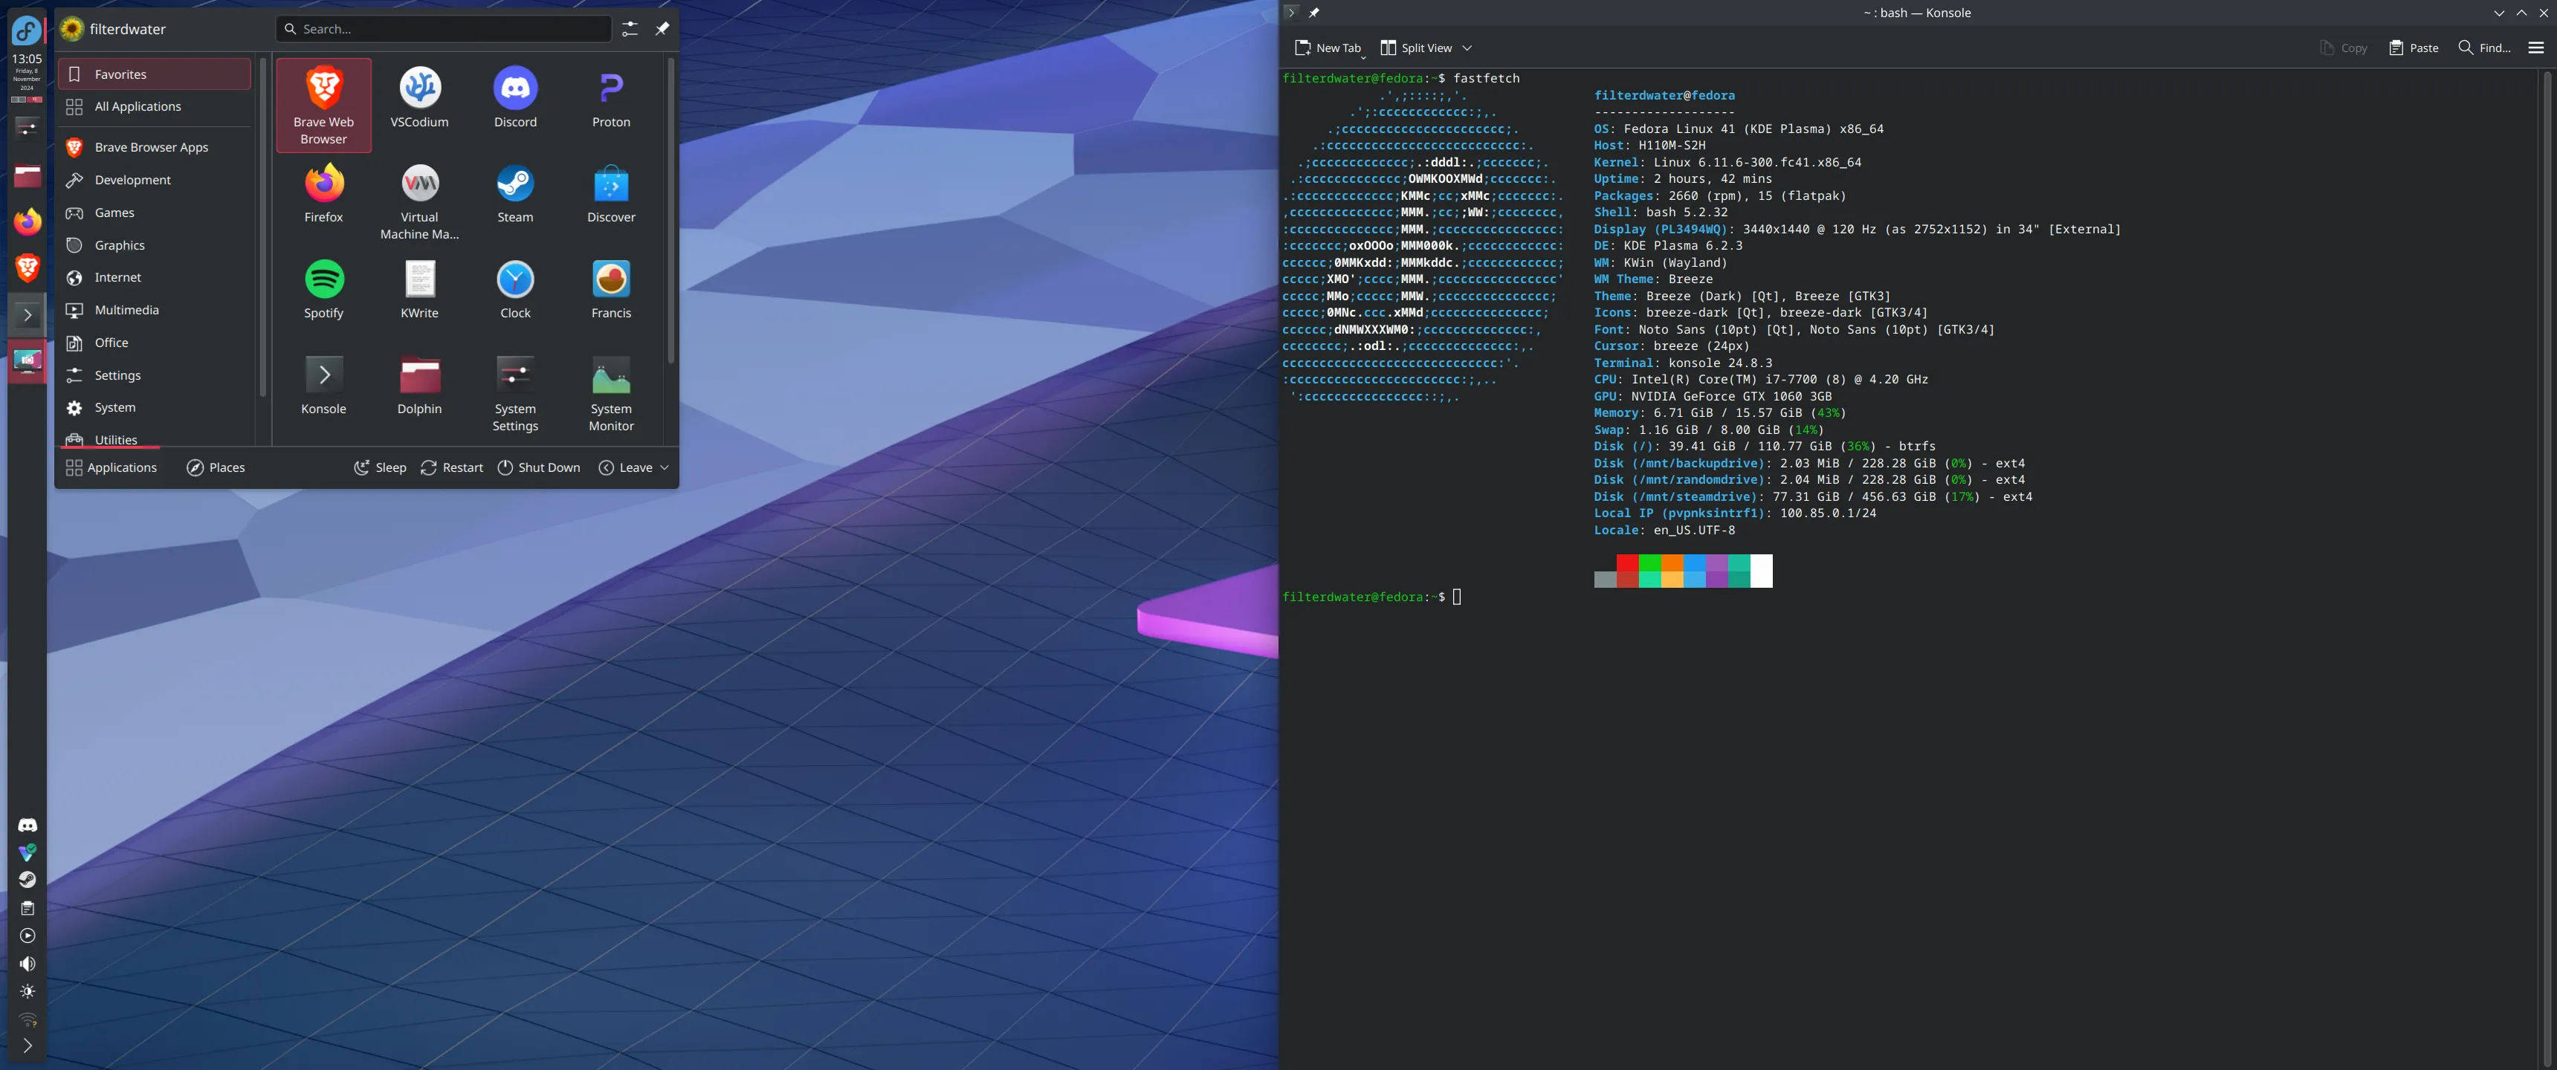Select All Applications menu item
The width and height of the screenshot is (2557, 1070).
tap(137, 104)
